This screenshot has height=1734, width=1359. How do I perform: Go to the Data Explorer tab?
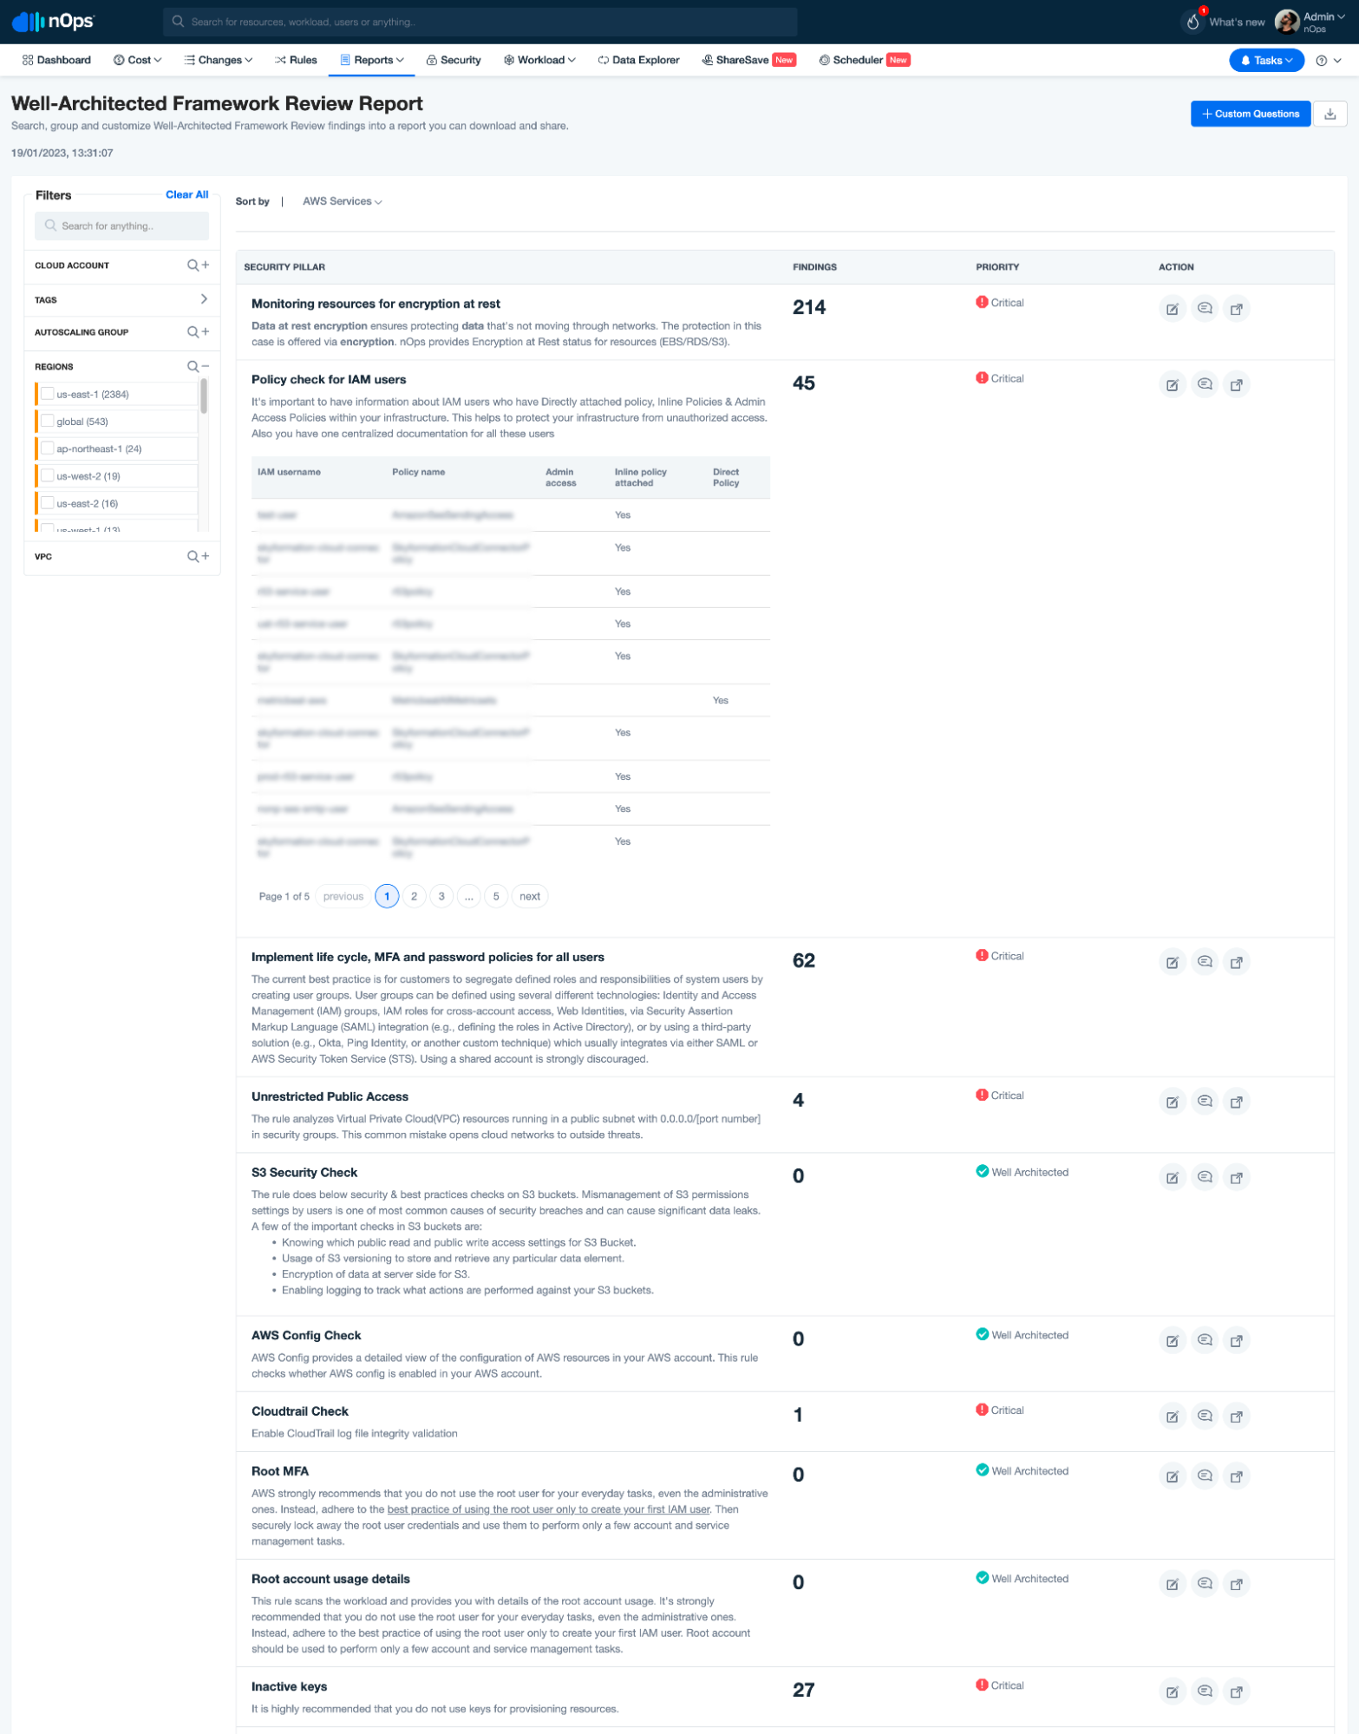[x=638, y=61]
